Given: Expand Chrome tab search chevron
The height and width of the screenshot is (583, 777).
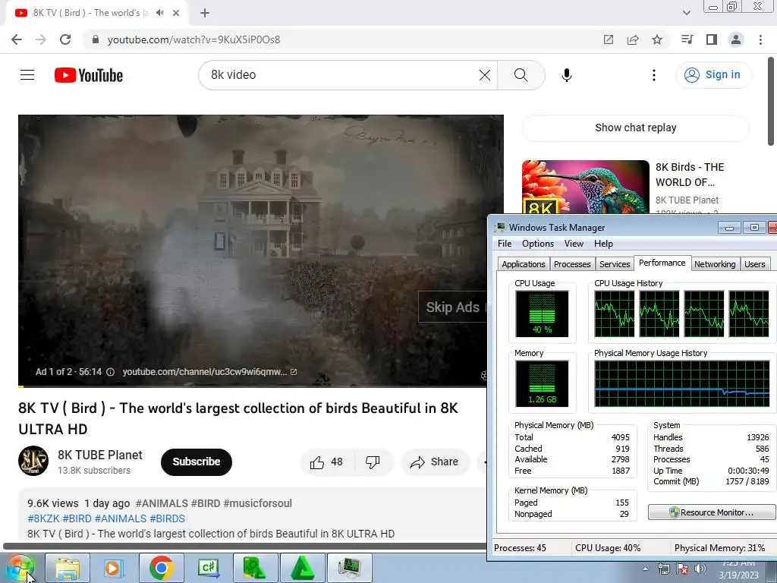Looking at the screenshot, I should point(686,13).
